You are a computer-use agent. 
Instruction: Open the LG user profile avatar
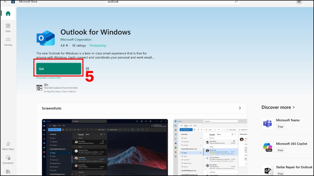(x=299, y=2)
